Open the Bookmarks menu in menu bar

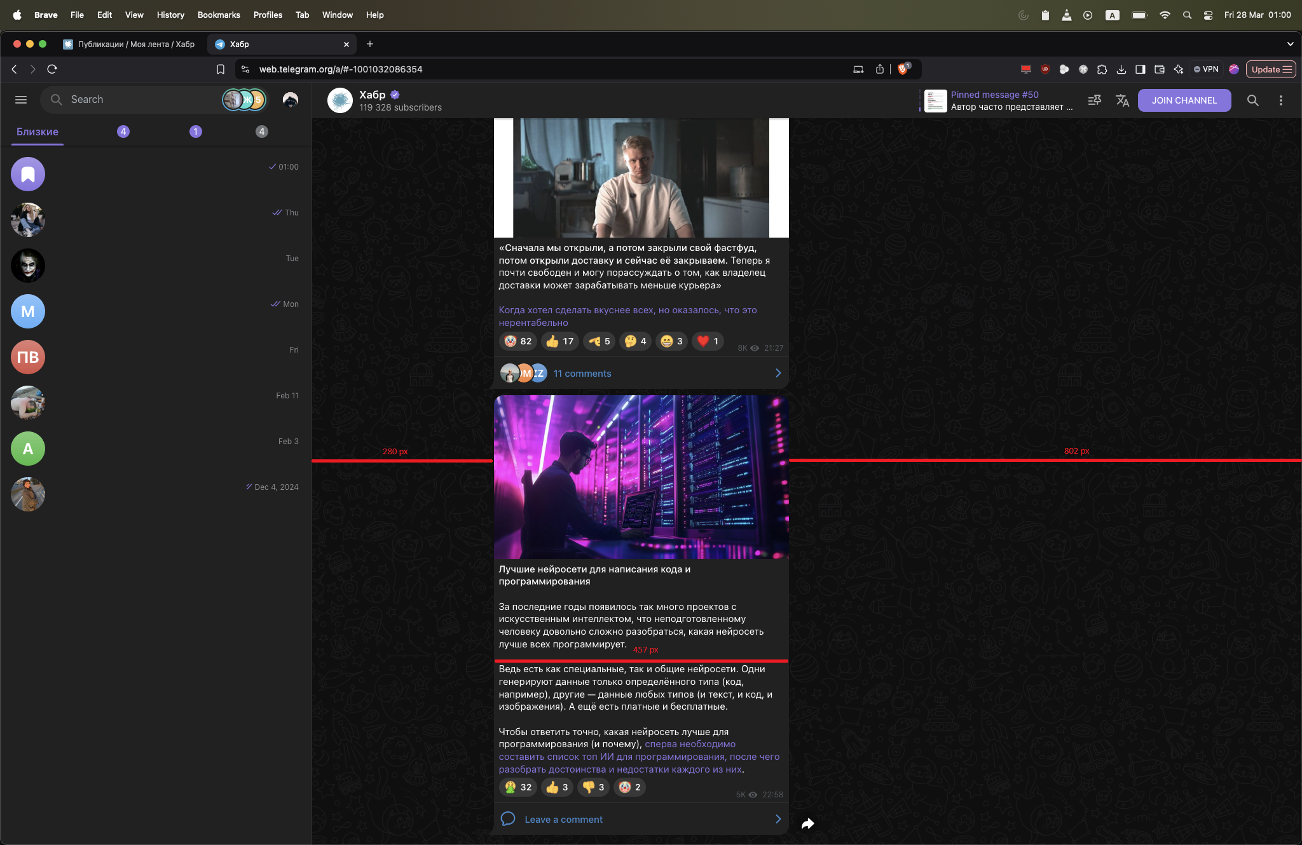click(218, 15)
